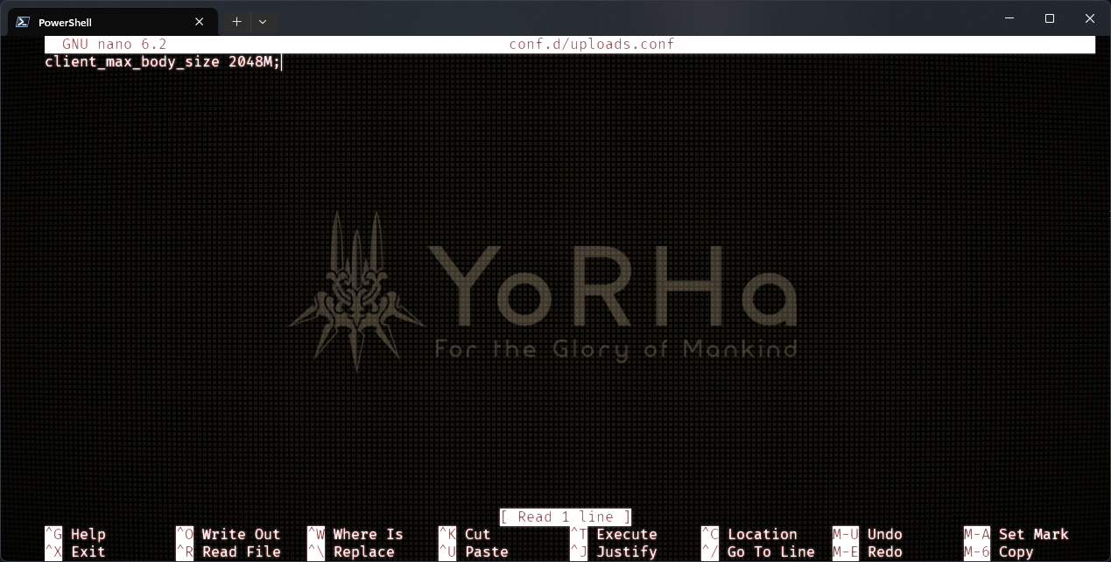The image size is (1111, 562).
Task: Expand the new tab profile dropdown
Action: (x=263, y=22)
